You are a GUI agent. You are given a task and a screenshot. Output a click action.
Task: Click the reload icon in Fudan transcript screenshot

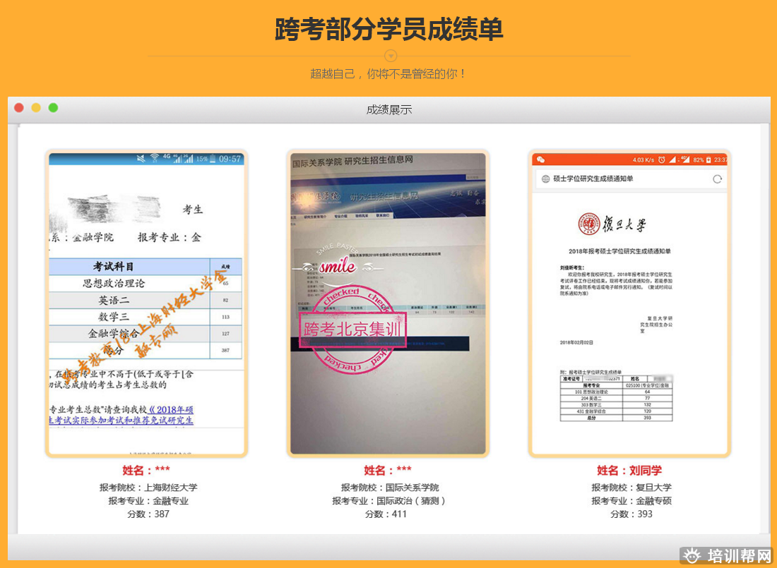(x=717, y=179)
